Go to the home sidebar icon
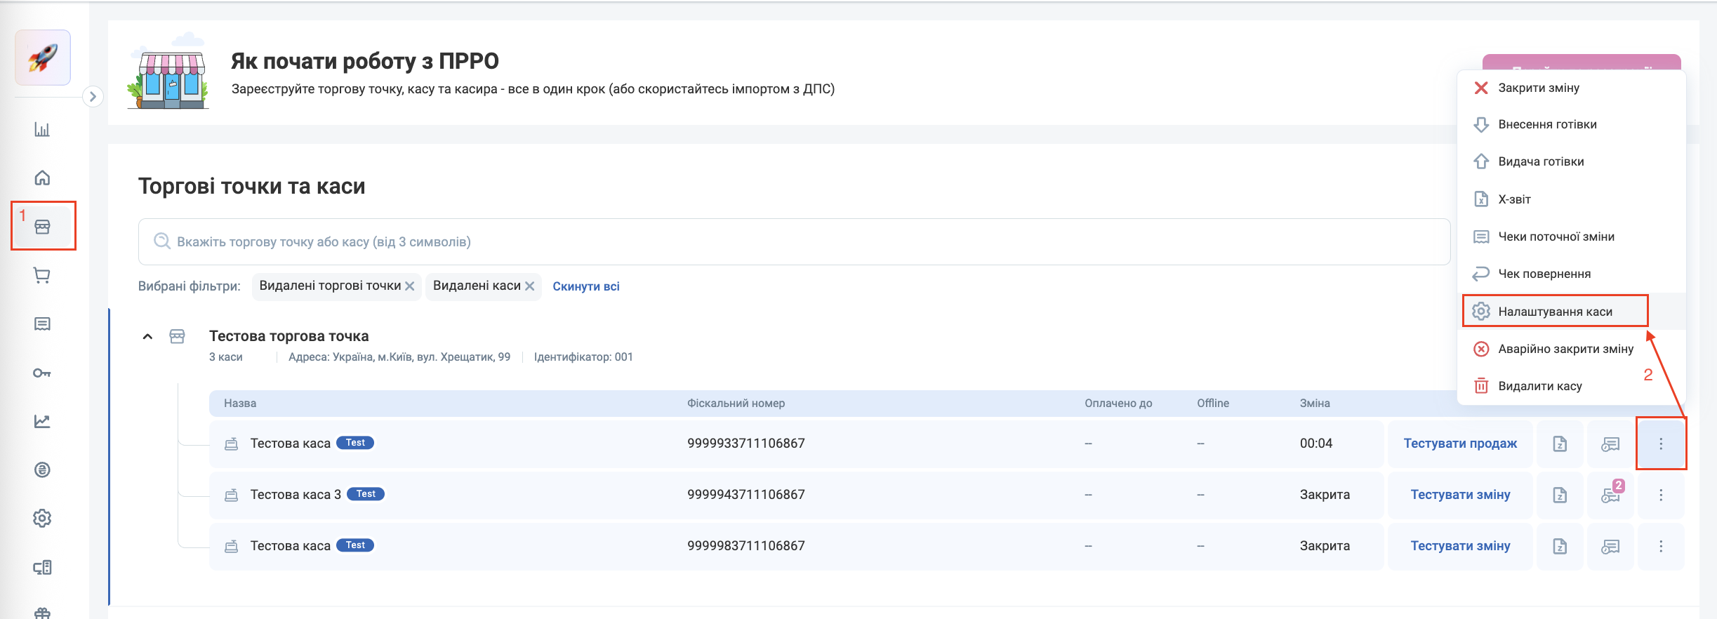 pos(42,178)
